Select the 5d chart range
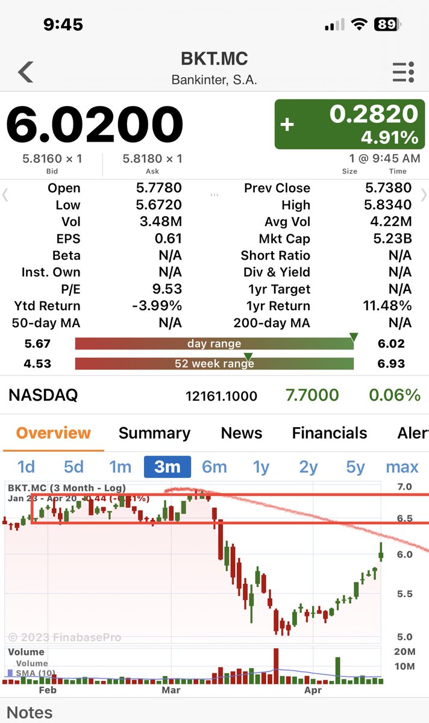This screenshot has width=429, height=723. pyautogui.click(x=74, y=467)
